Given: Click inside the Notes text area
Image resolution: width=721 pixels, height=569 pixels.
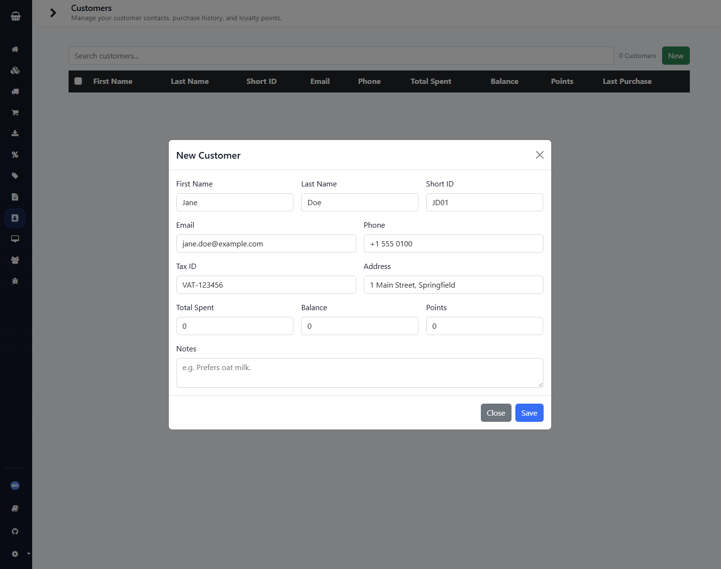Looking at the screenshot, I should 360,373.
